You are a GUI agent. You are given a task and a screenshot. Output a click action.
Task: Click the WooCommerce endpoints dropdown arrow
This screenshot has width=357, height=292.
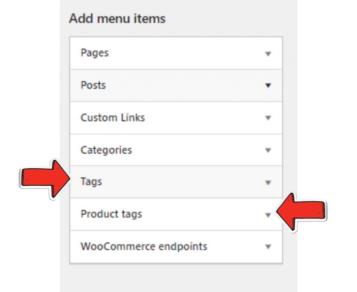[x=268, y=247]
